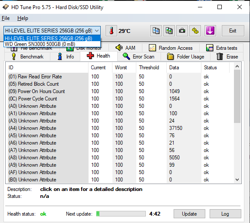Click the Log button
250x223 pixels.
click(x=225, y=214)
